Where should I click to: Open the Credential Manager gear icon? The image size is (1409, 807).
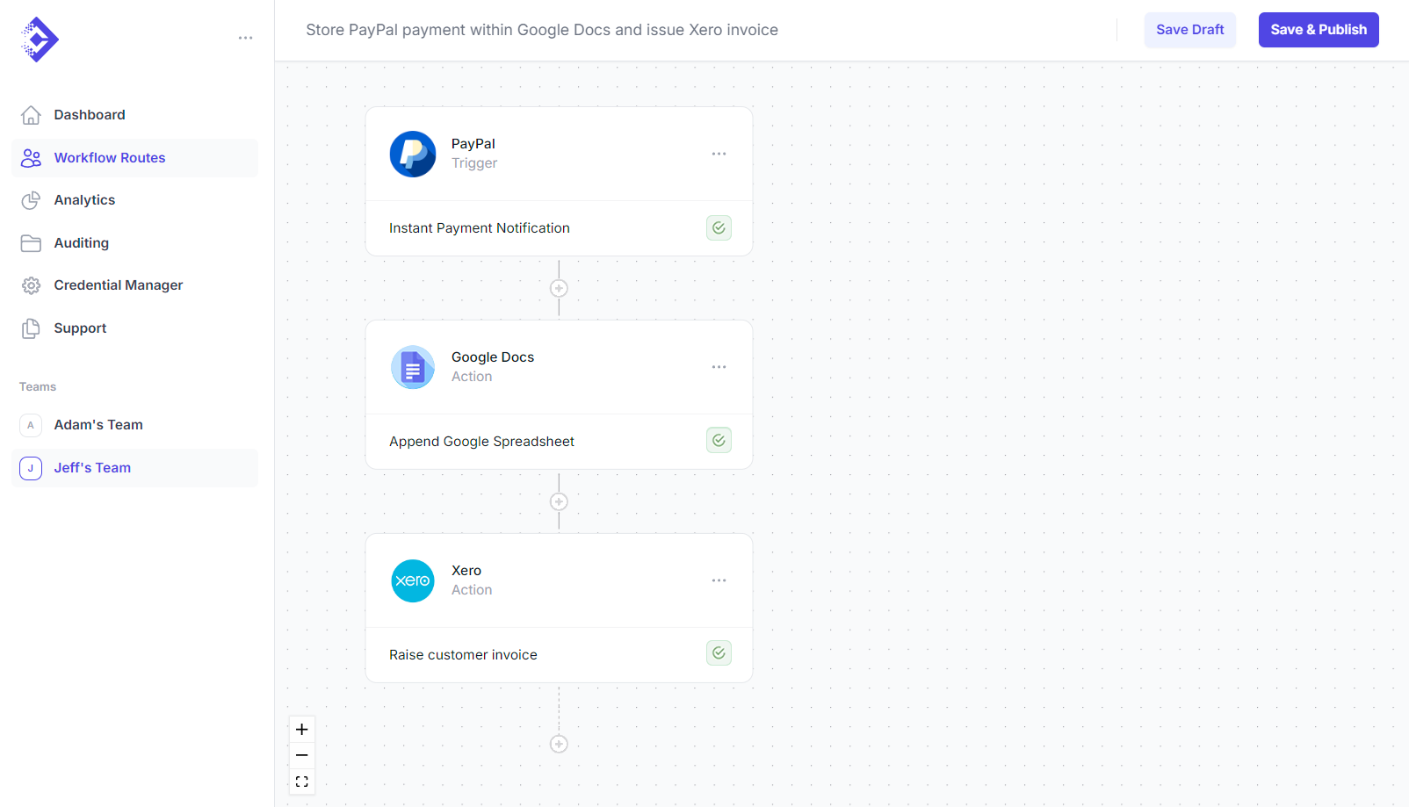point(31,285)
